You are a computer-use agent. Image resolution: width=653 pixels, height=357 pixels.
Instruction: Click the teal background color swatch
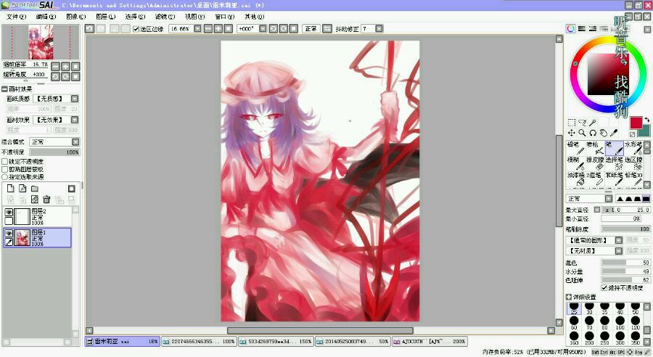[645, 133]
